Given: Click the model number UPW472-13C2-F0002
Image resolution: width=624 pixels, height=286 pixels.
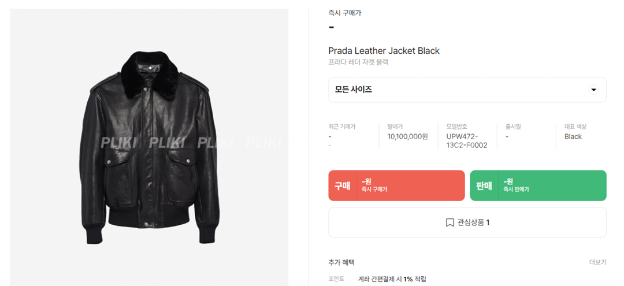Looking at the screenshot, I should [467, 141].
